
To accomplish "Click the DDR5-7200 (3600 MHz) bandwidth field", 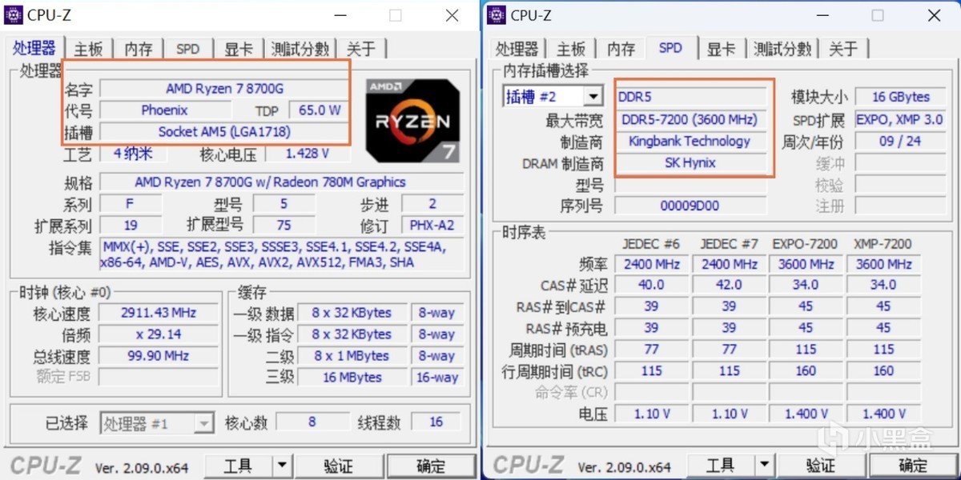I will [x=691, y=119].
